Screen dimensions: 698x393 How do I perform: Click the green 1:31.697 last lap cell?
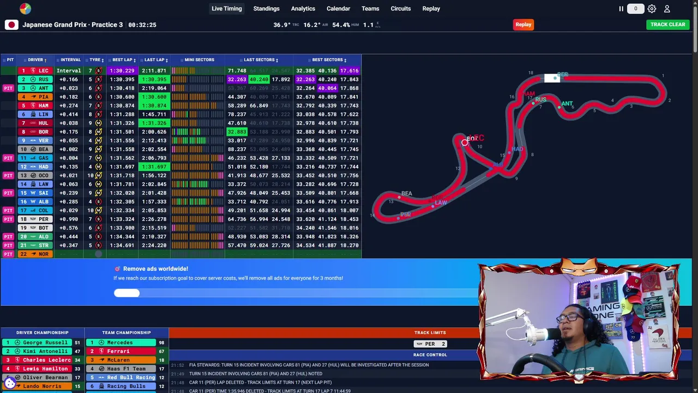154,167
